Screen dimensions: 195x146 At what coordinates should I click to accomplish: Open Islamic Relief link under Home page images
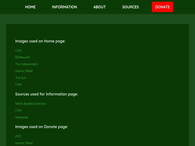click(24, 71)
